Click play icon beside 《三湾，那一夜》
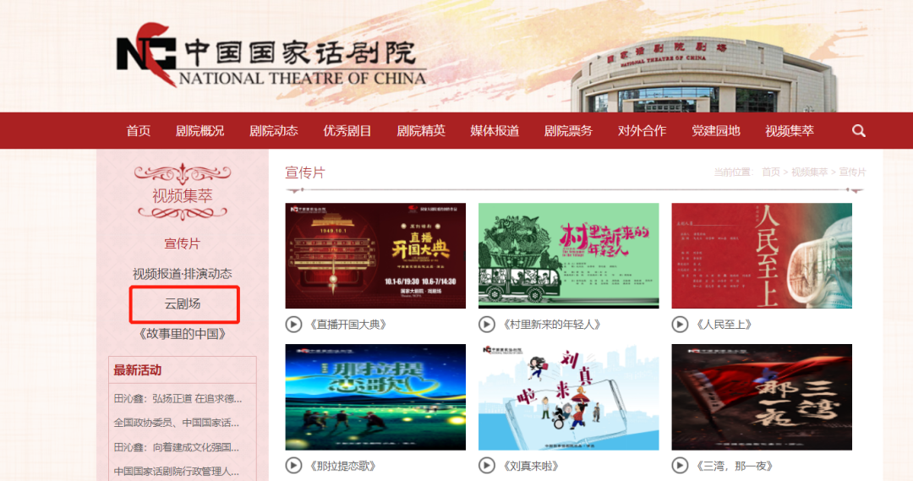Viewport: 913px width, 481px height. pos(680,465)
